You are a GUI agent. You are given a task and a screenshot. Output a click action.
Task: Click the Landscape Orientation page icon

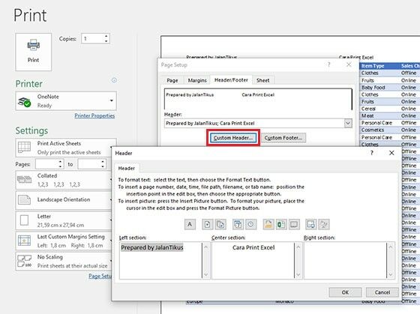[x=24, y=199]
